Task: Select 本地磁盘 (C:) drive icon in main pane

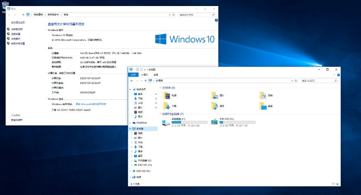Action: click(x=166, y=122)
